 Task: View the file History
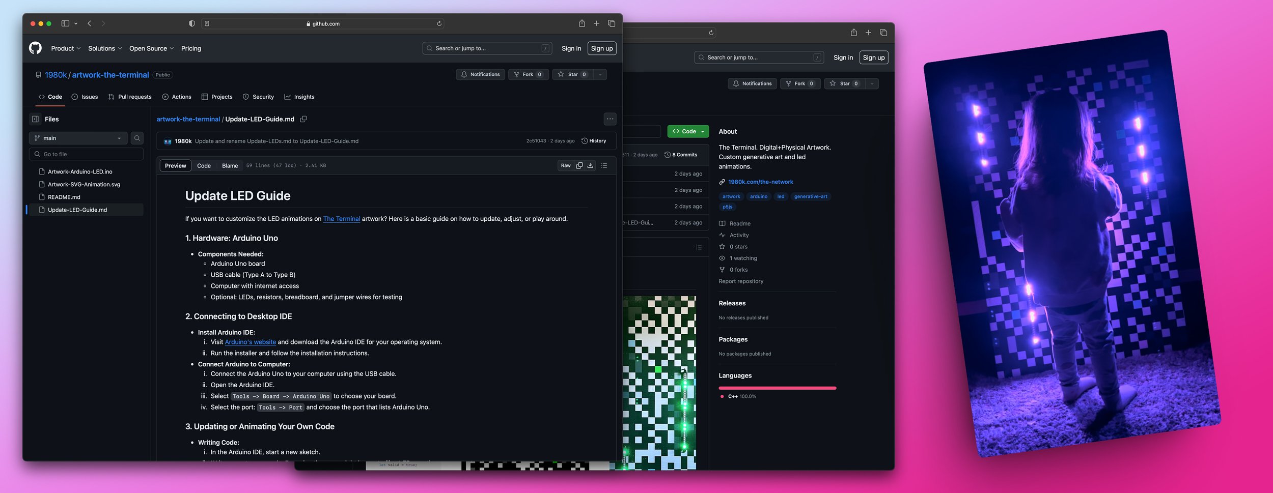(x=594, y=141)
